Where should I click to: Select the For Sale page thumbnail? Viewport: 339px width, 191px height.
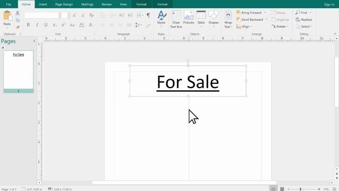[x=19, y=72]
